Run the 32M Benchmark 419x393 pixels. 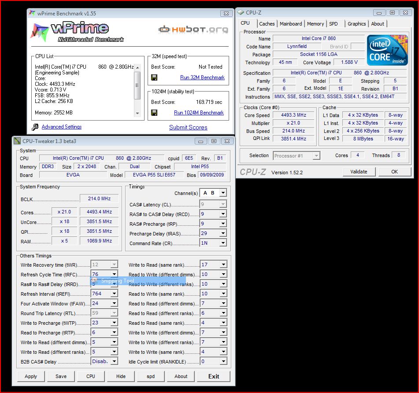[202, 77]
